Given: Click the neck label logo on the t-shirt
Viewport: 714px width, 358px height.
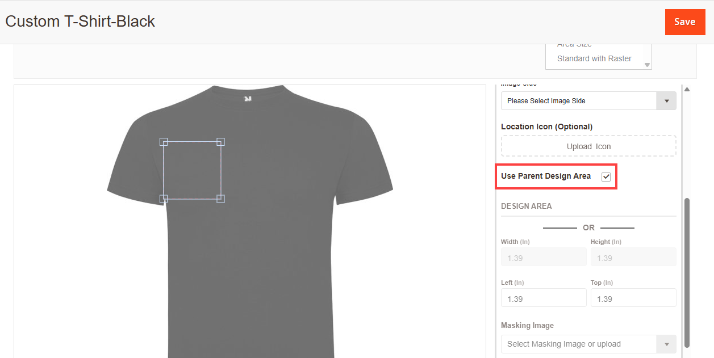Looking at the screenshot, I should (248, 99).
